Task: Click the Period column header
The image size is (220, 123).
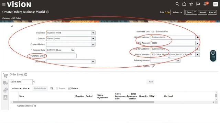Action: coord(89,96)
